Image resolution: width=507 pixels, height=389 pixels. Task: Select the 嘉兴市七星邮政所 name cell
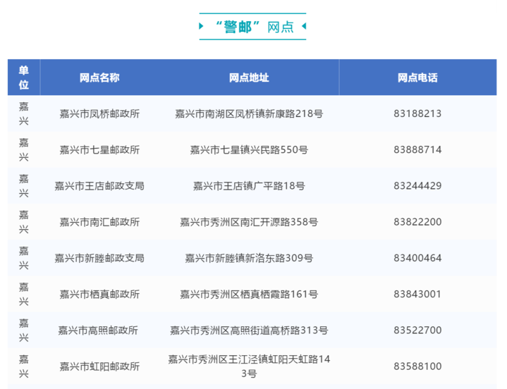click(x=99, y=150)
